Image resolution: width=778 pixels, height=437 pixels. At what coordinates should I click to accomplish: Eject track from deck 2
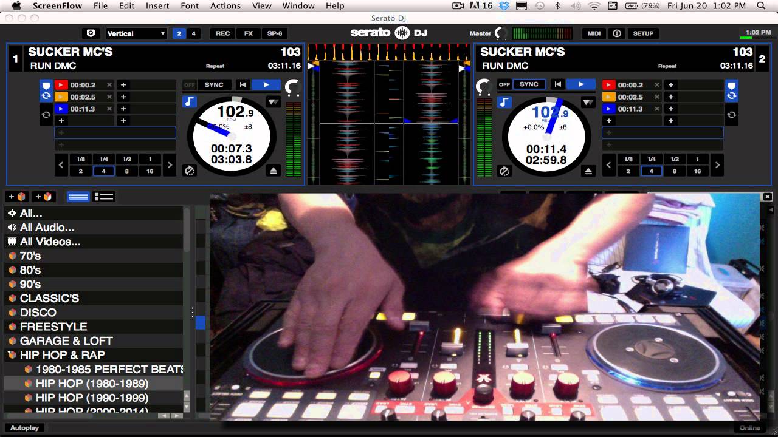588,171
